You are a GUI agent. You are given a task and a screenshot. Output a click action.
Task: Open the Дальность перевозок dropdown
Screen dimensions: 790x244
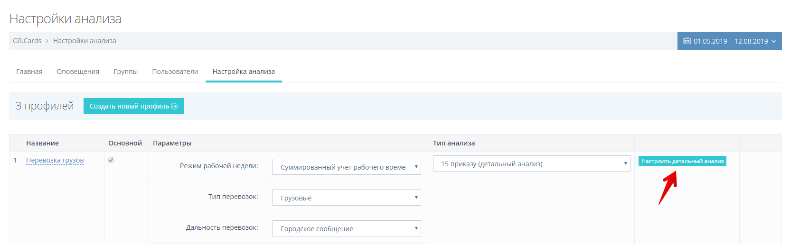[347, 228]
